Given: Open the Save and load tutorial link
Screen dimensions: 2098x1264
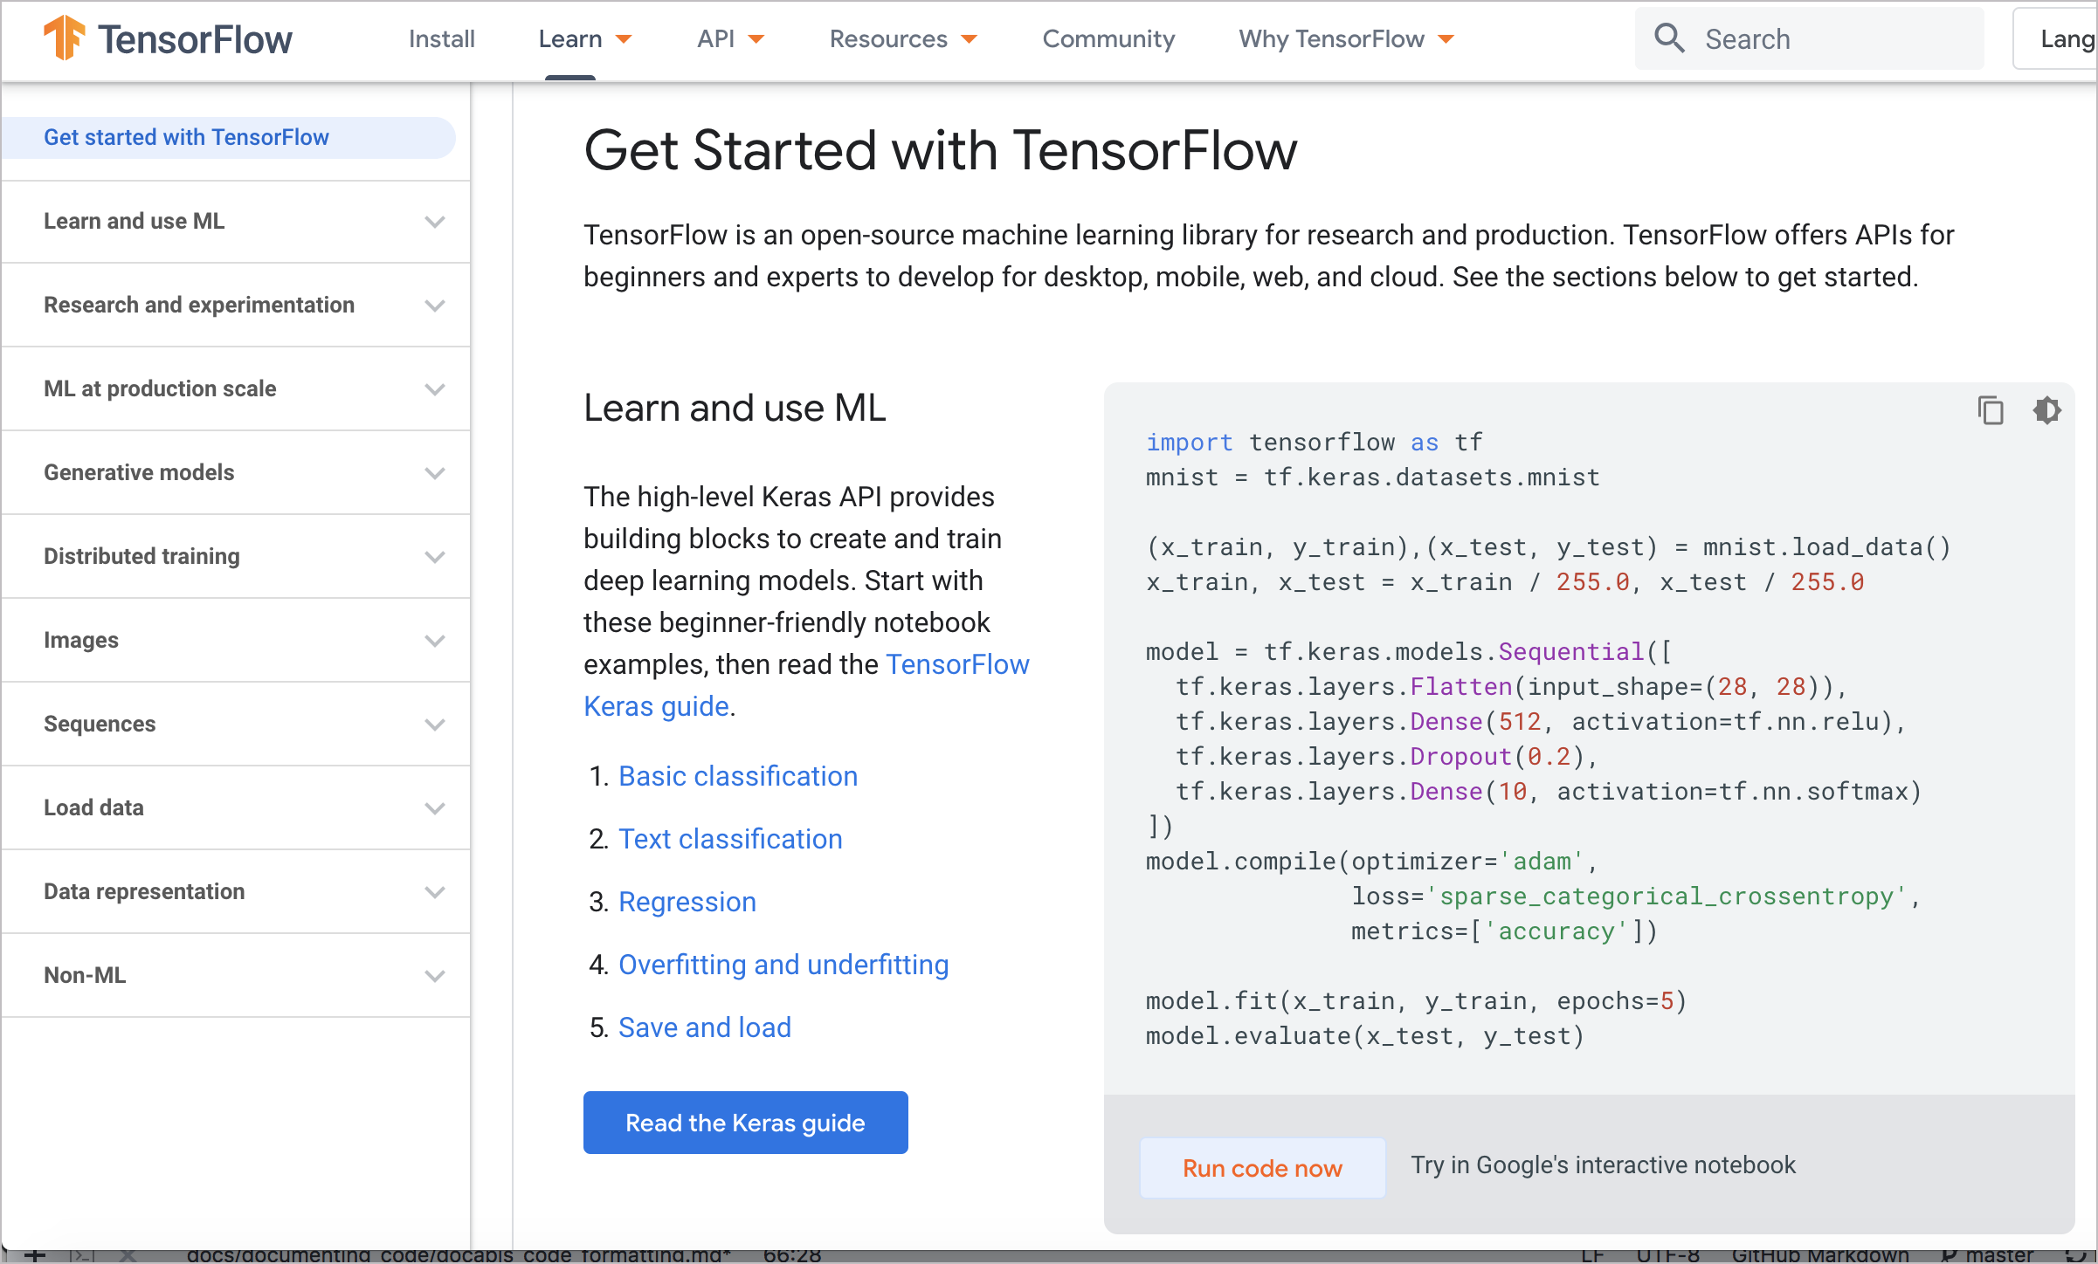Looking at the screenshot, I should [x=705, y=1027].
